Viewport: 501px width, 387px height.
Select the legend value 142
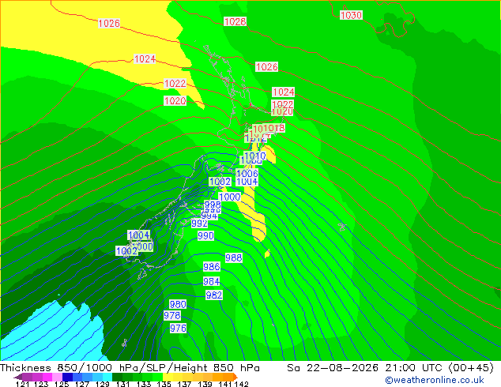(x=242, y=384)
